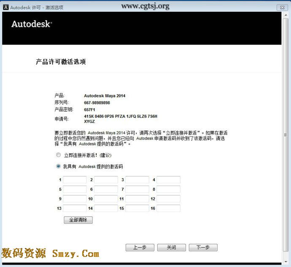
Task: Click activation code field 5
Action: tap(75, 189)
